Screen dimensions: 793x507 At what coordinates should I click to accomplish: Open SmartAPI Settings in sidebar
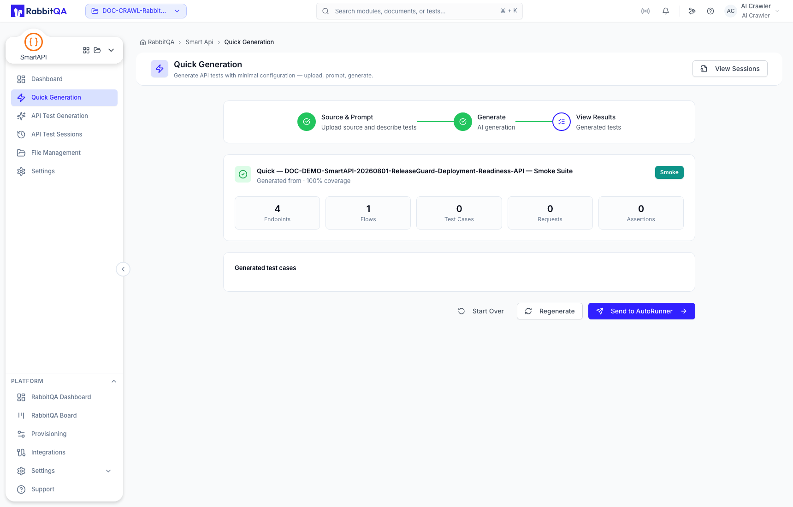pyautogui.click(x=64, y=171)
